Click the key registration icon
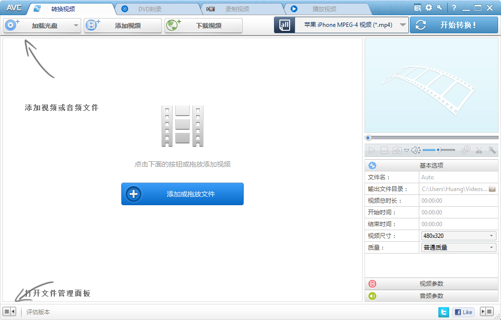Image resolution: width=501 pixels, height=320 pixels. [x=440, y=7]
